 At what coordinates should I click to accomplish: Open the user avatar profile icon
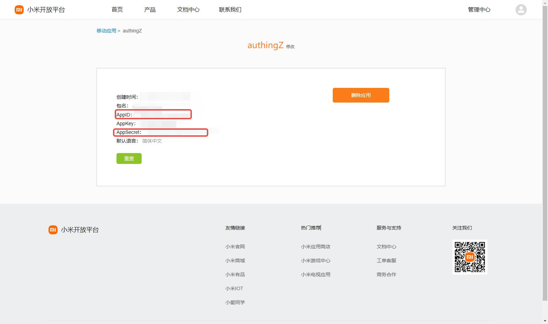pyautogui.click(x=521, y=10)
